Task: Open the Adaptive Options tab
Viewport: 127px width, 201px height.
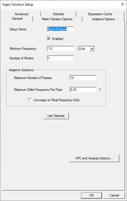Action: tap(103, 19)
